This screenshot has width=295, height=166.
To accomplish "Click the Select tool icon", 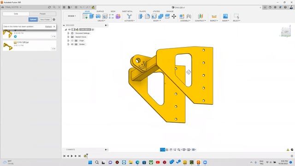I will coord(236,17).
